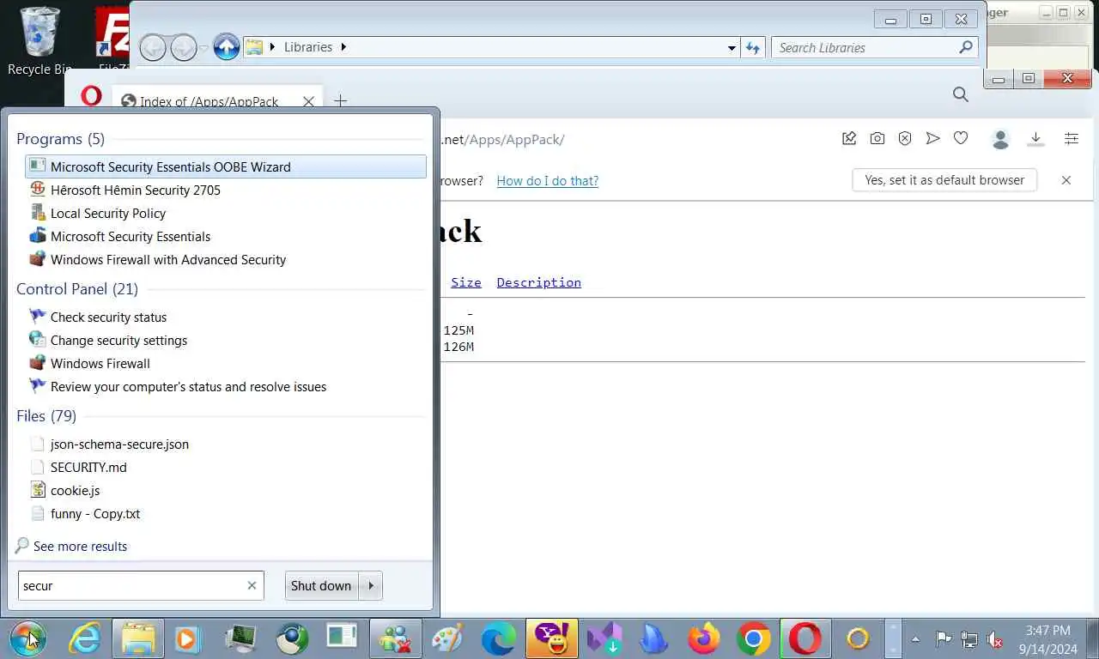Open Google Chrome from taskbar

coord(754,638)
